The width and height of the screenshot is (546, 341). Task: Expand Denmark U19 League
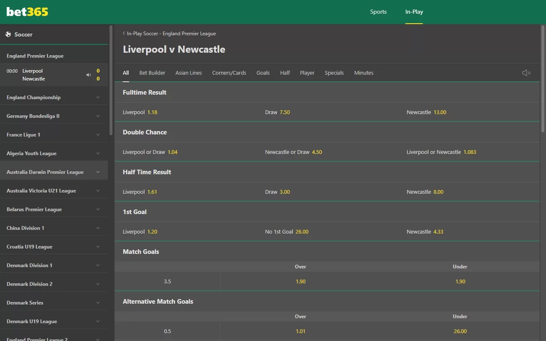pos(54,322)
